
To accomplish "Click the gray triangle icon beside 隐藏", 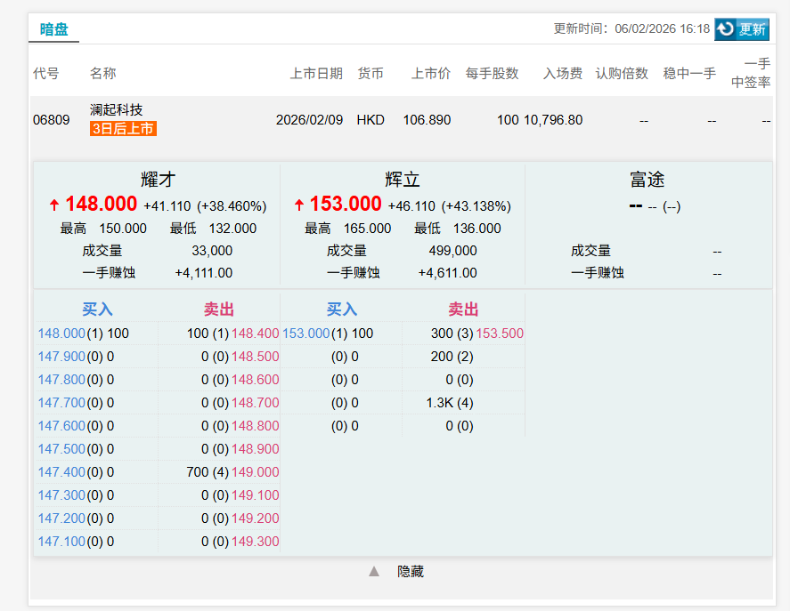I will tap(374, 571).
